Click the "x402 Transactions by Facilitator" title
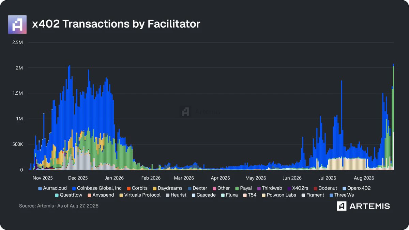Viewport: 409px width, 230px height. click(116, 24)
